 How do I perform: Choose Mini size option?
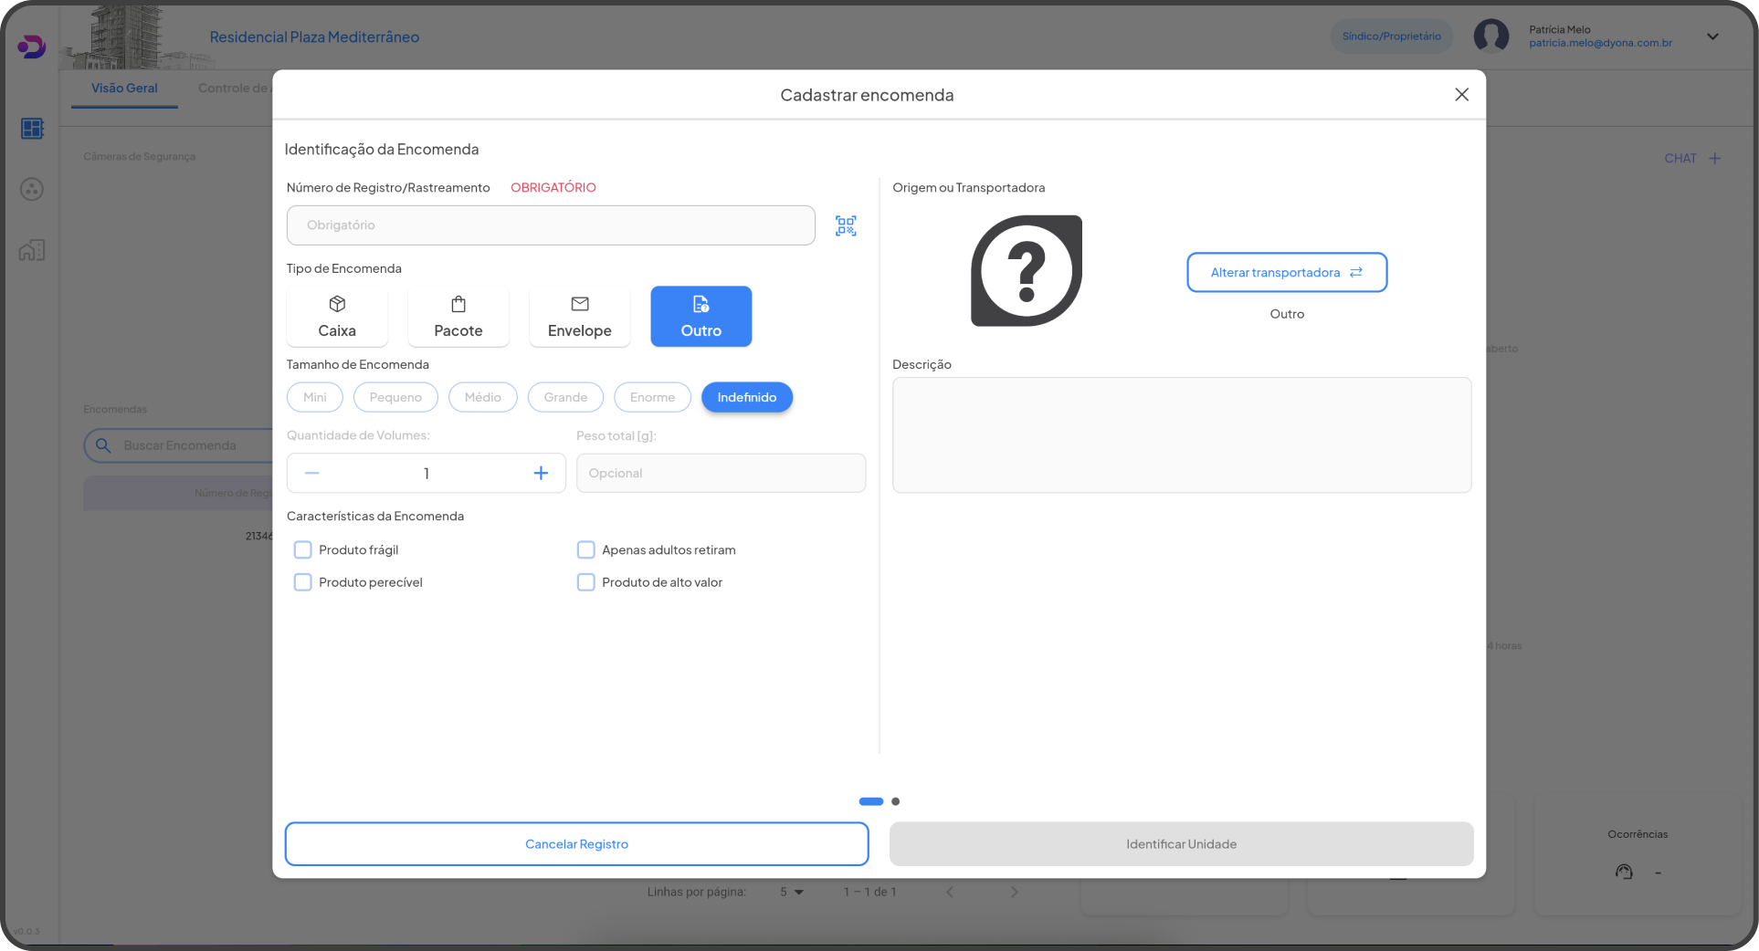tap(315, 397)
